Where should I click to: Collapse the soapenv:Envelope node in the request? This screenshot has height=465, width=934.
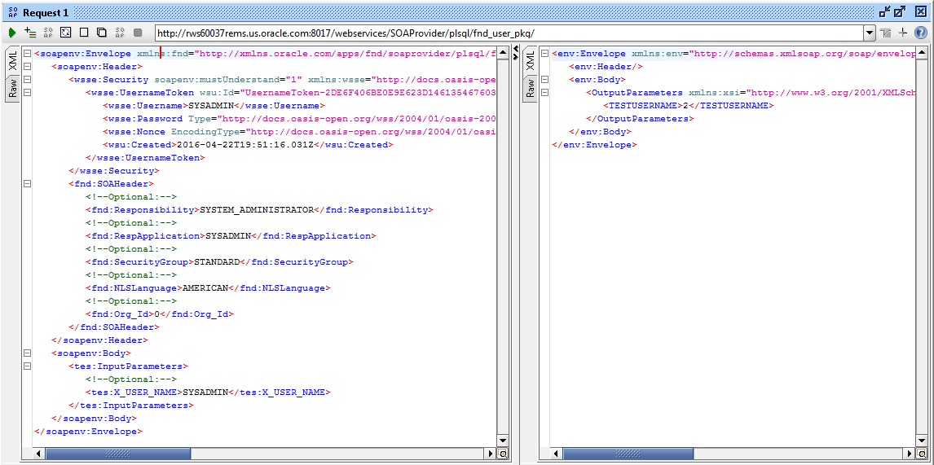click(27, 54)
